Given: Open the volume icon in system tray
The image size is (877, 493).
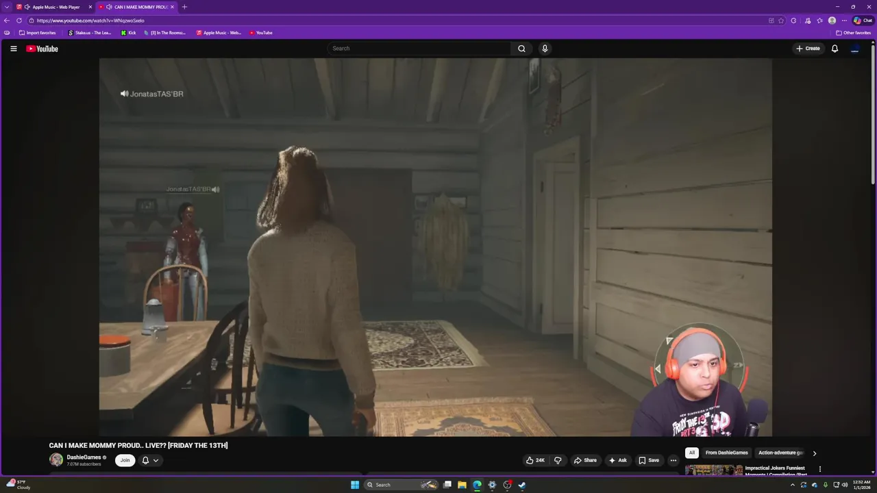Looking at the screenshot, I should tap(845, 485).
